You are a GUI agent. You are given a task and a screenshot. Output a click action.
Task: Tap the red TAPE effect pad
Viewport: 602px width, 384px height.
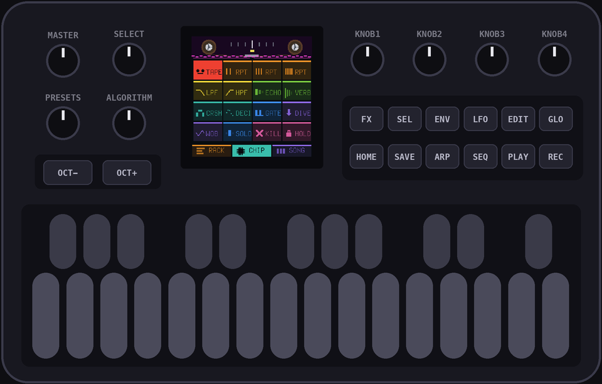coord(208,70)
